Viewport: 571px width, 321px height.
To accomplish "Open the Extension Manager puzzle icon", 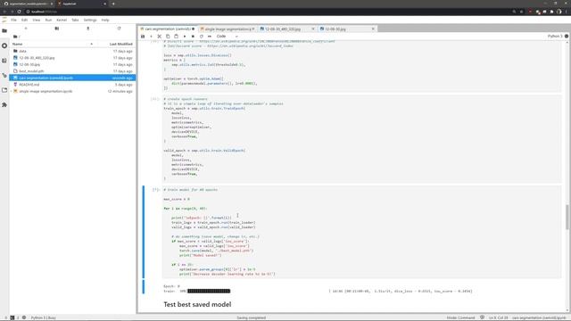I will point(4,105).
